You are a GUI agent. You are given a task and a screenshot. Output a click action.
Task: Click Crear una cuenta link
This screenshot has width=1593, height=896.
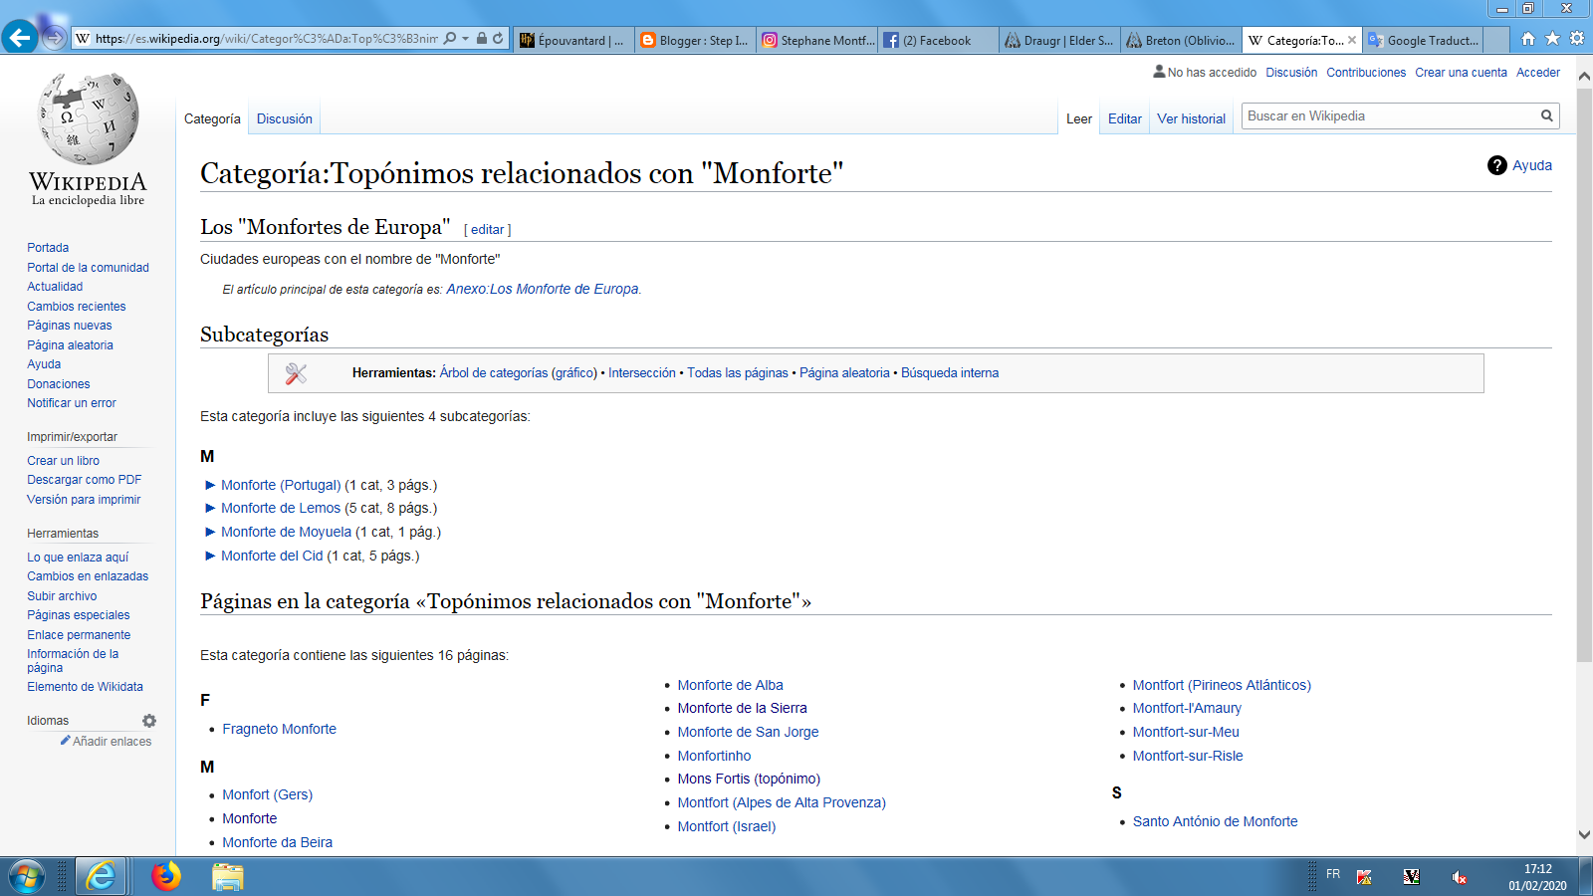coord(1461,73)
